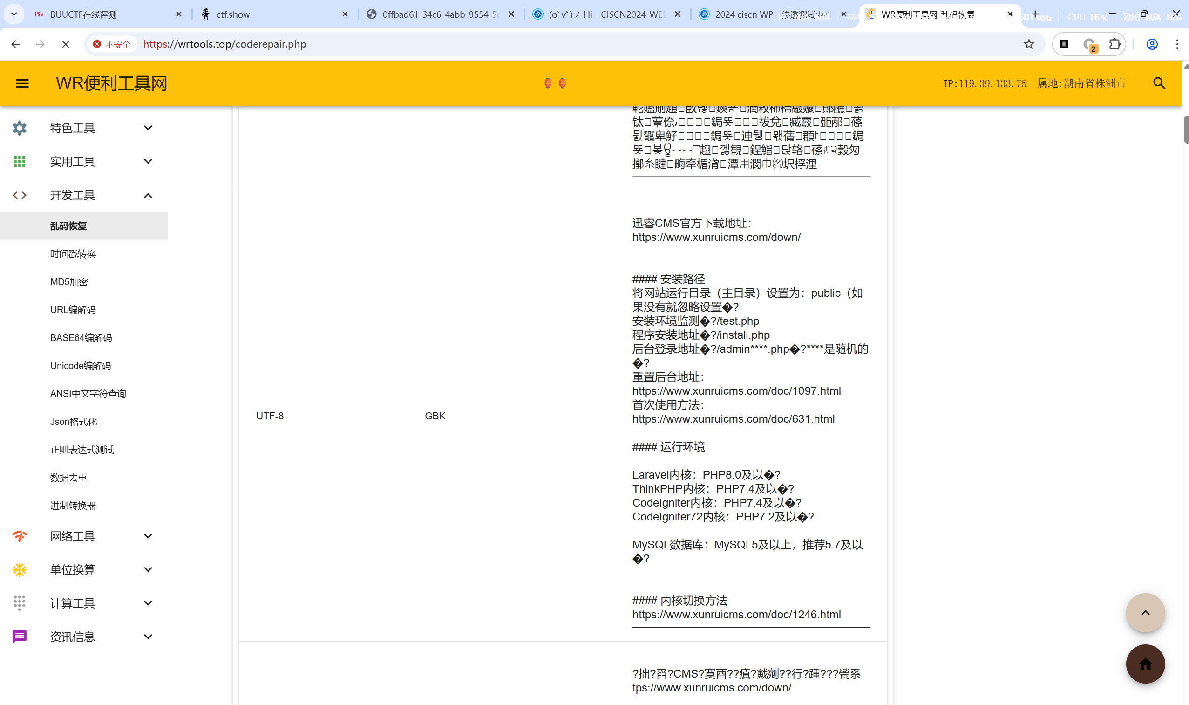Open the hamburger menu icon

(22, 83)
